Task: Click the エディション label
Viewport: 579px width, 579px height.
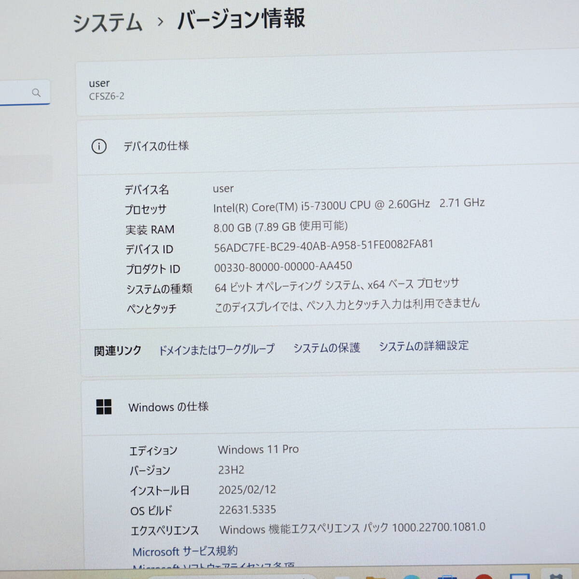Action: [x=153, y=451]
